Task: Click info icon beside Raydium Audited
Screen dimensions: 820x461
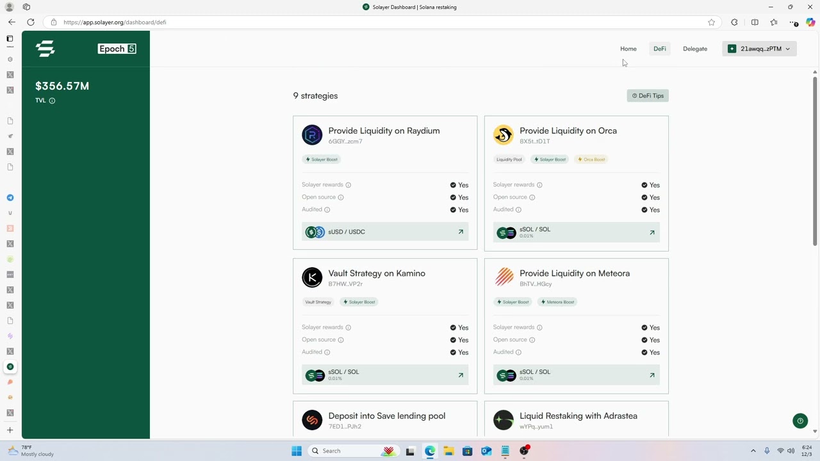Action: click(327, 209)
